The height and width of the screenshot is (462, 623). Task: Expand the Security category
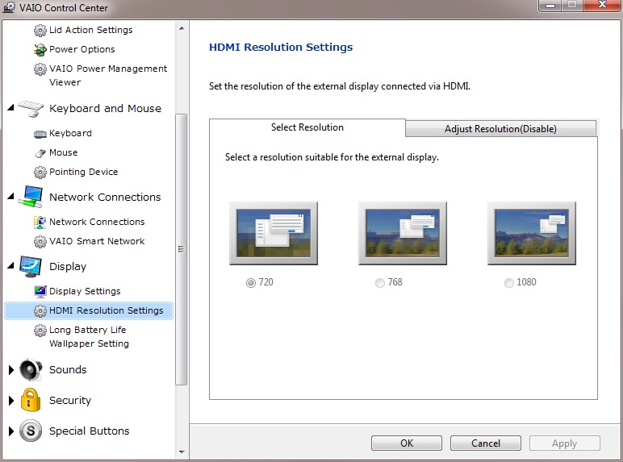point(10,401)
